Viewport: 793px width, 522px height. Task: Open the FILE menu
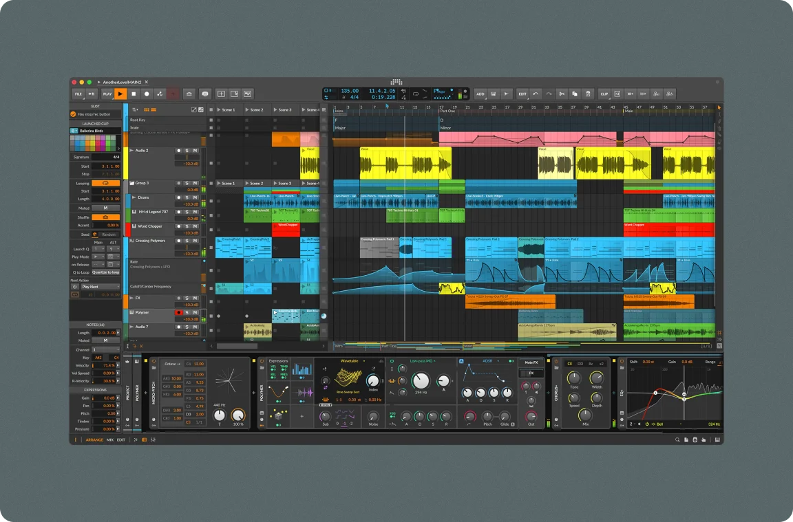pyautogui.click(x=78, y=94)
